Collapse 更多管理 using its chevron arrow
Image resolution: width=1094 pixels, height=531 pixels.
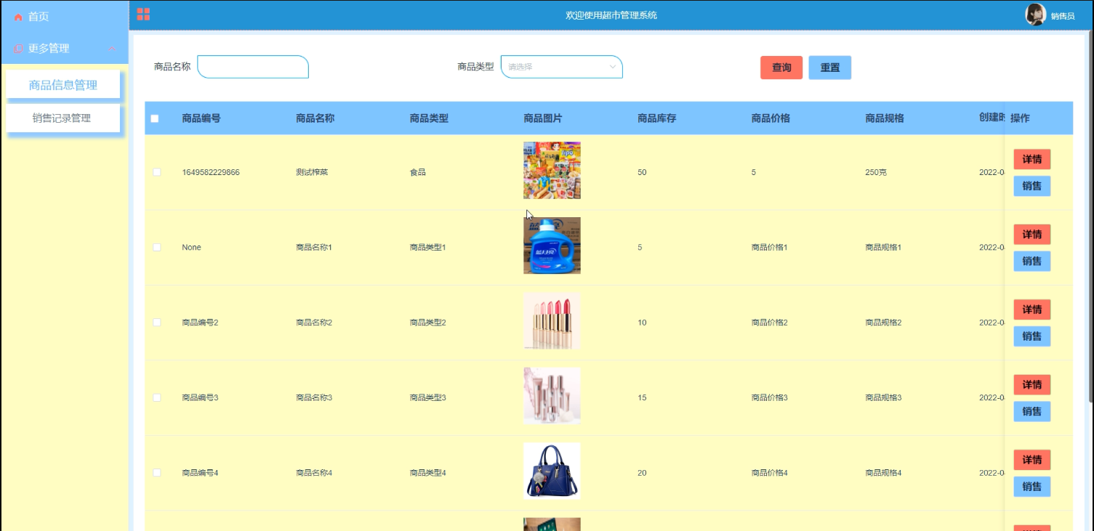click(112, 49)
